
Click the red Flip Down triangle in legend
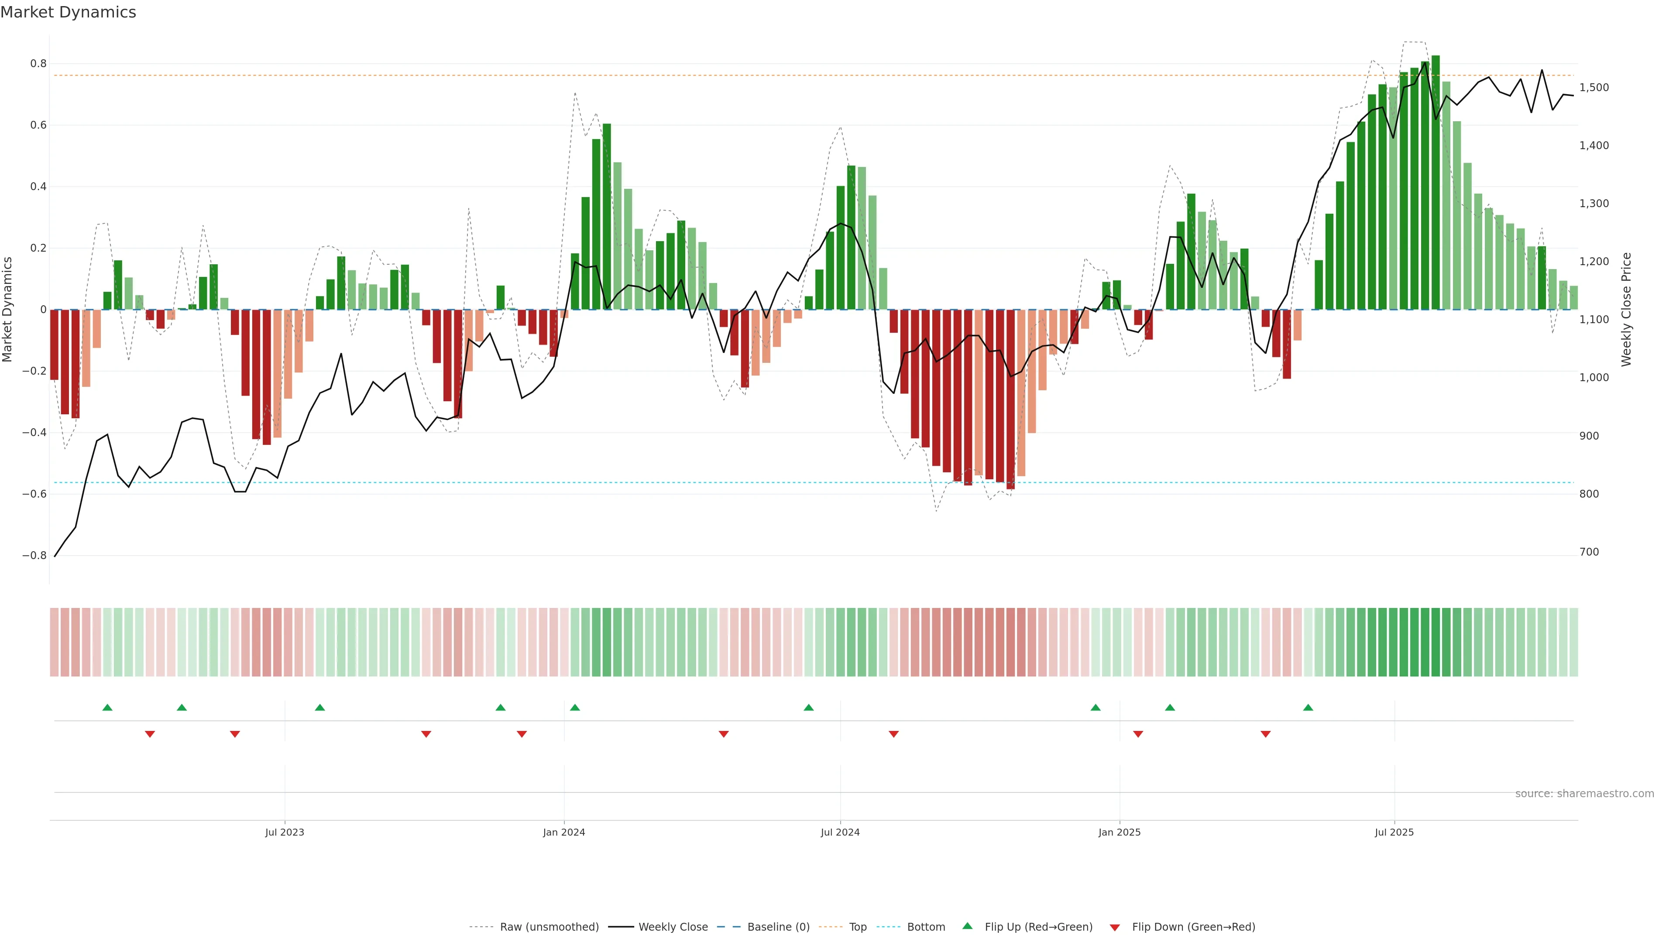coord(1115,927)
